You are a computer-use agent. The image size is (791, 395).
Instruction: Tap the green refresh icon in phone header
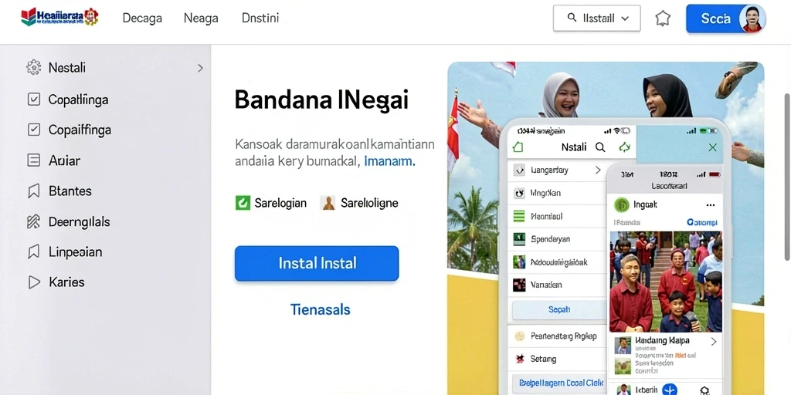click(624, 147)
